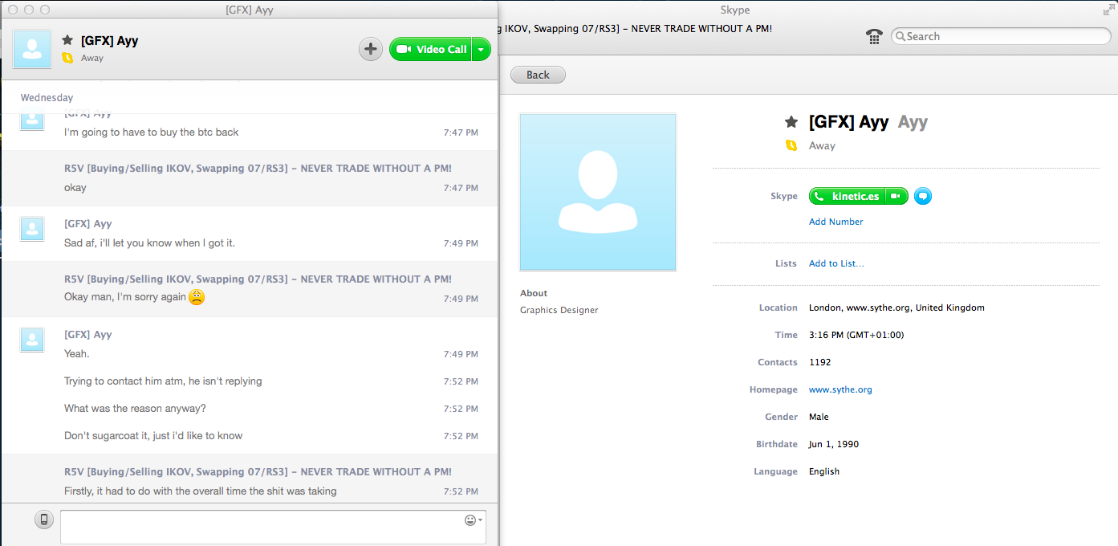Click the blue chat bubble icon beside kinetic.es

pos(923,197)
